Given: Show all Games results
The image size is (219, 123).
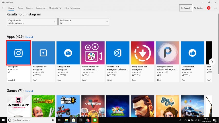Looking at the screenshot, I should coord(29,91).
